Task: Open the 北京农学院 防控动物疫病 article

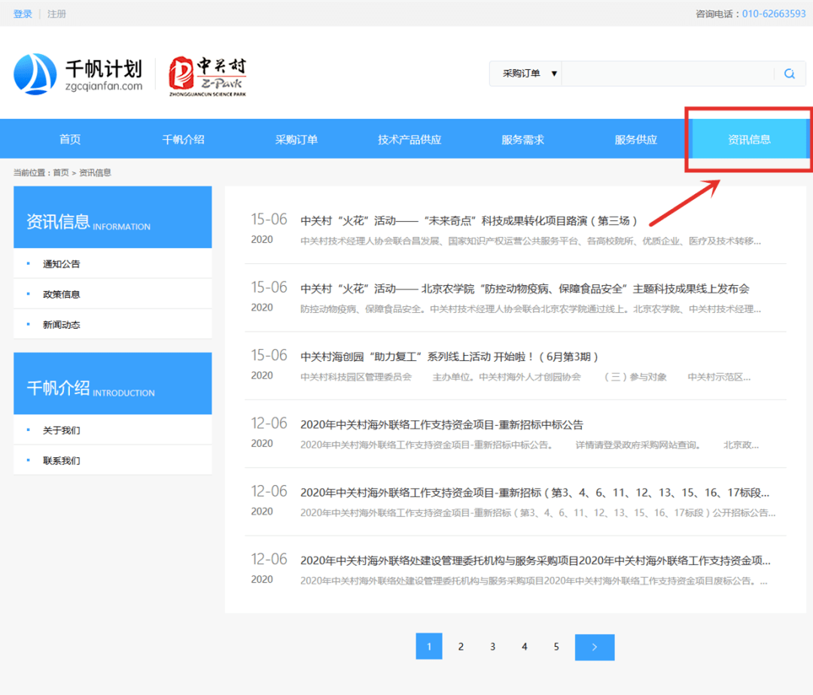Action: [525, 289]
